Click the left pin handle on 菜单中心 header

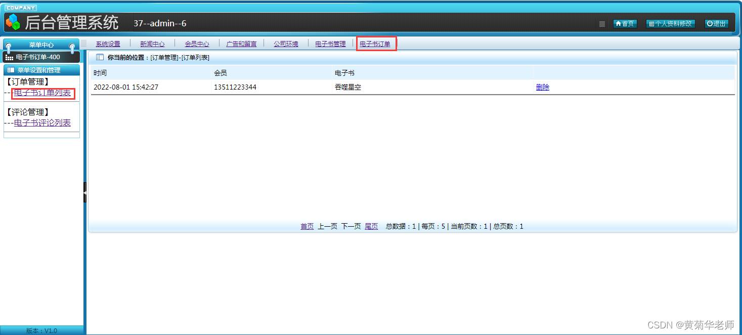point(8,46)
